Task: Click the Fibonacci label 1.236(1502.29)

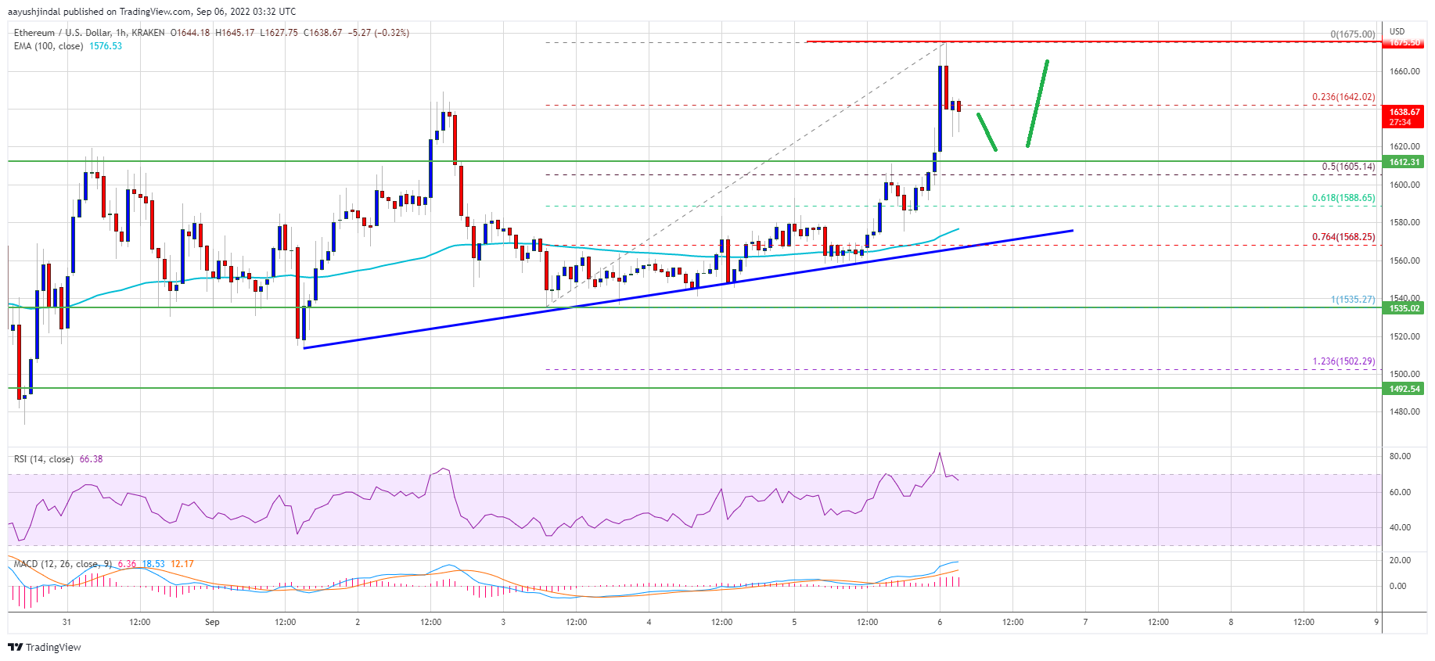Action: pyautogui.click(x=1343, y=361)
